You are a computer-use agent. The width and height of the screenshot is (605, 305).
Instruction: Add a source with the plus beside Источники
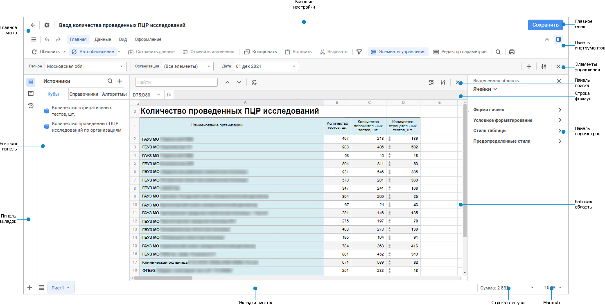(120, 81)
